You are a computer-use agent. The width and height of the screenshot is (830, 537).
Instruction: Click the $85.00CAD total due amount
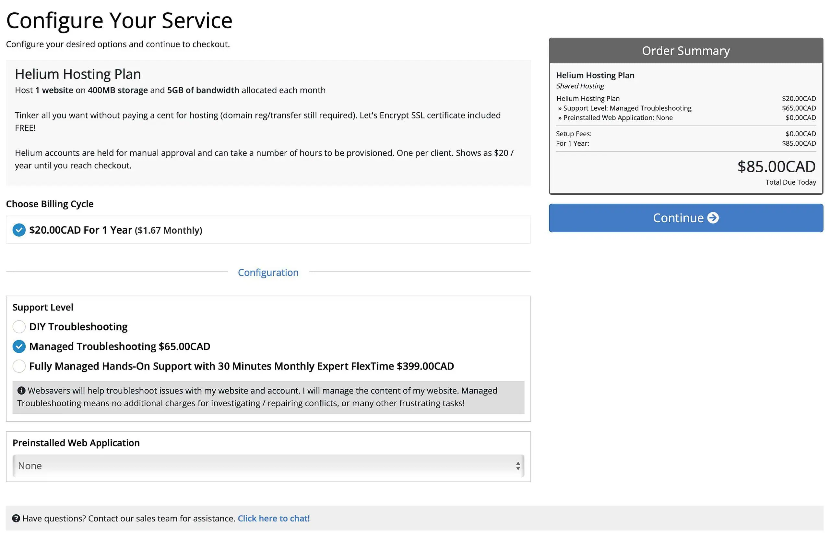pyautogui.click(x=778, y=167)
